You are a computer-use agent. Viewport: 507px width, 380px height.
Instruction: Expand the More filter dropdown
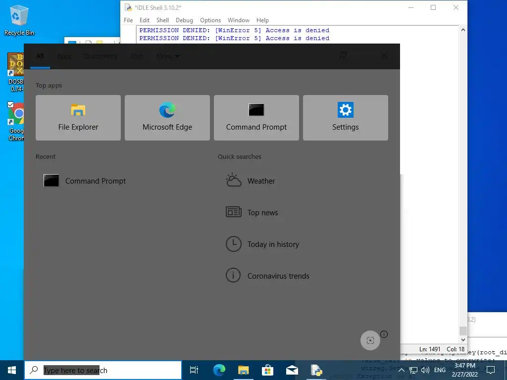click(x=167, y=56)
